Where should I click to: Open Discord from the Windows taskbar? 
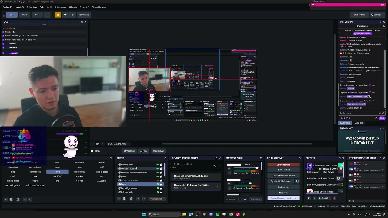click(211, 214)
